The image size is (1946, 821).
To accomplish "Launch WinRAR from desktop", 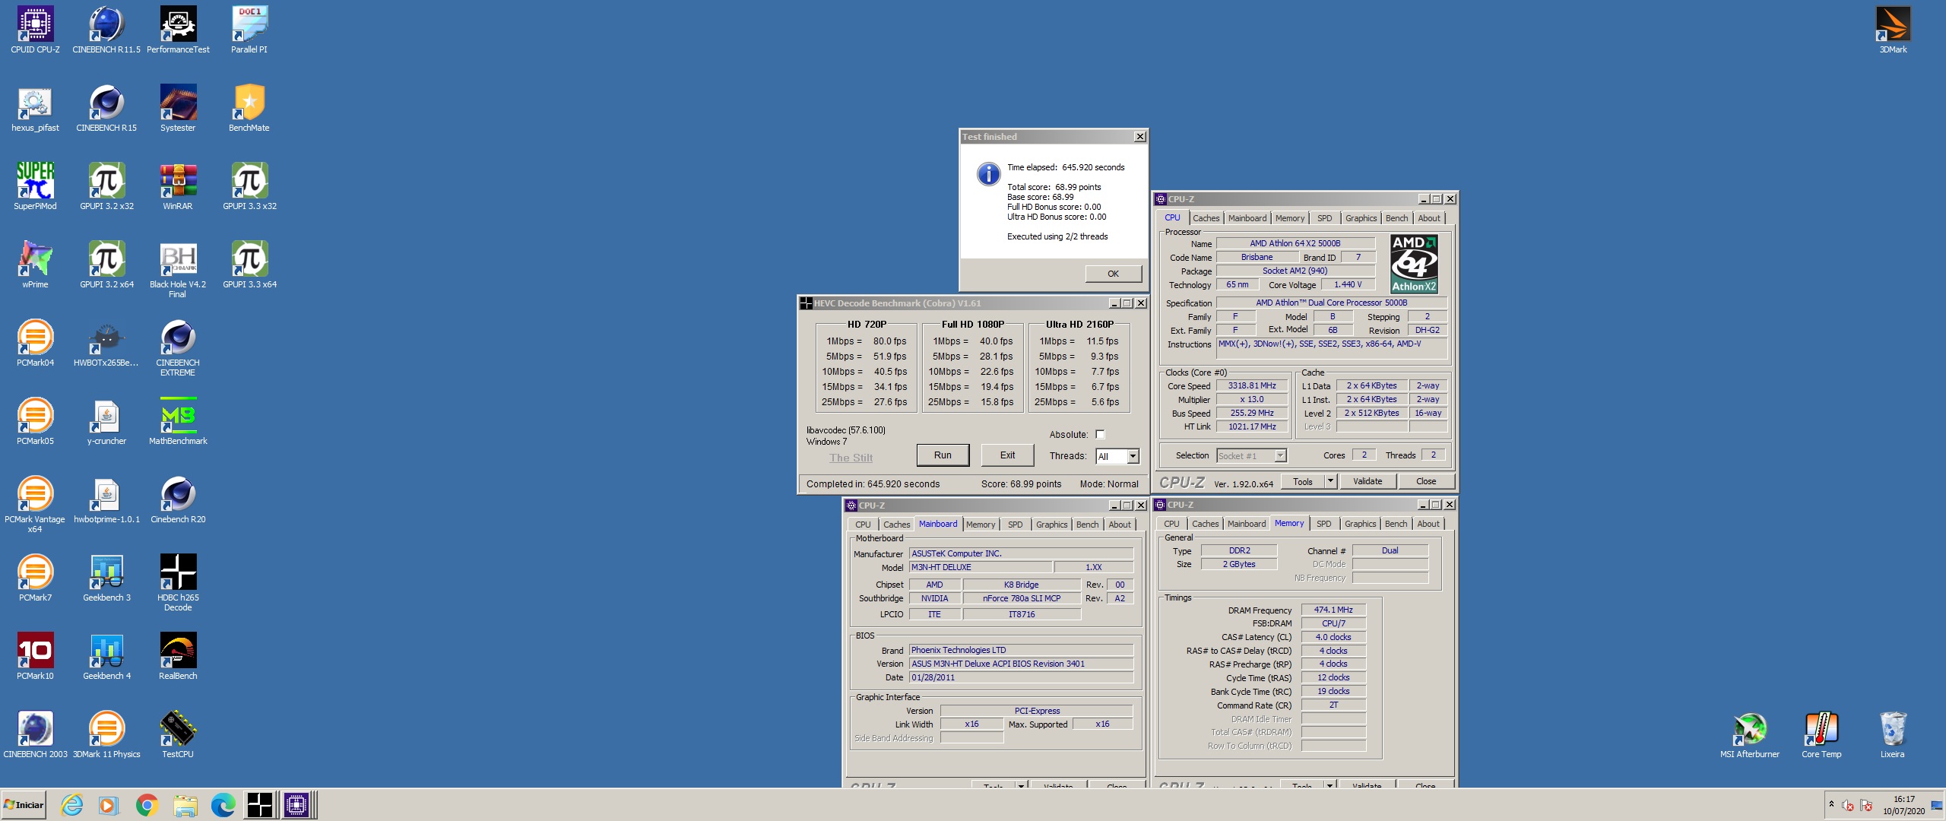I will point(178,187).
